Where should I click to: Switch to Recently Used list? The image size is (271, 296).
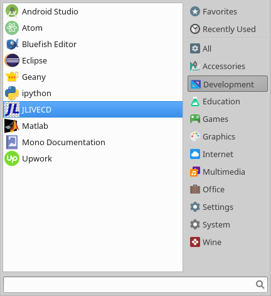pyautogui.click(x=229, y=30)
